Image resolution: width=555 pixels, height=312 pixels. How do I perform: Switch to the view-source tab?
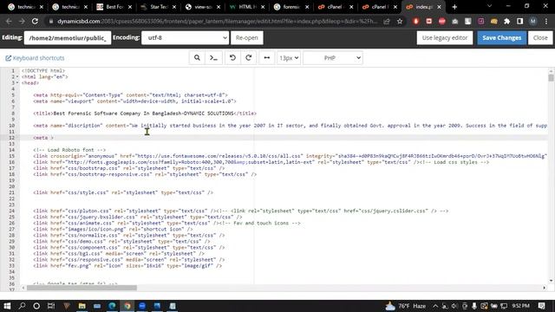tap(202, 7)
